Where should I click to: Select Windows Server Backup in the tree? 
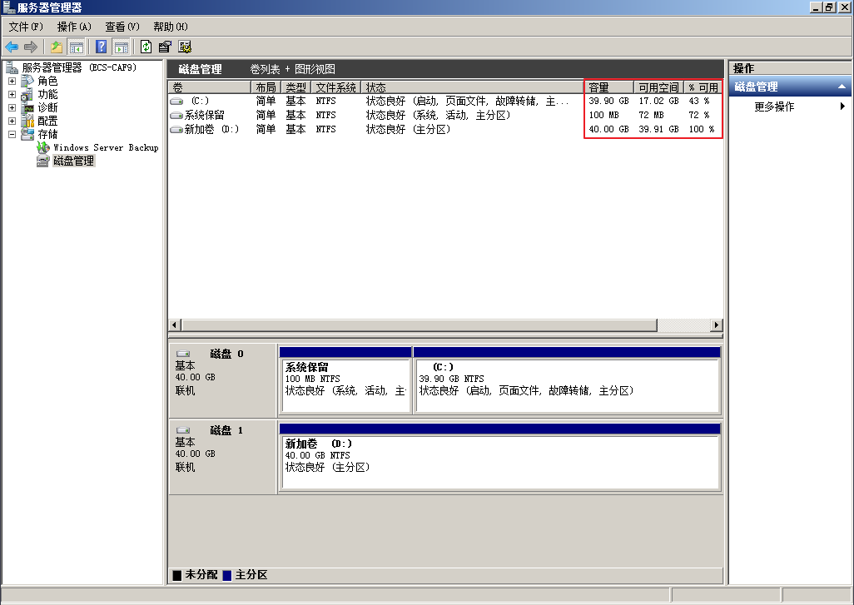point(105,147)
